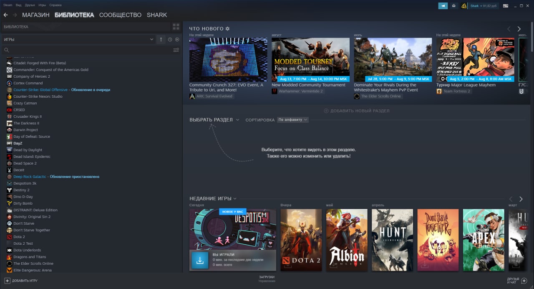Open the SHARK profile tab
This screenshot has width=534, height=289.
[157, 15]
